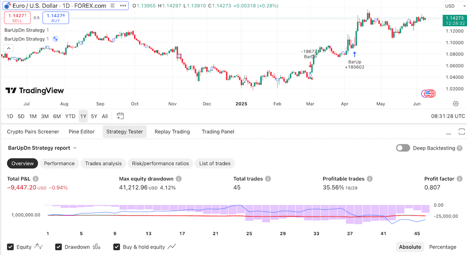Switch chart values to Percentage
This screenshot has height=255, width=467.
pos(443,247)
